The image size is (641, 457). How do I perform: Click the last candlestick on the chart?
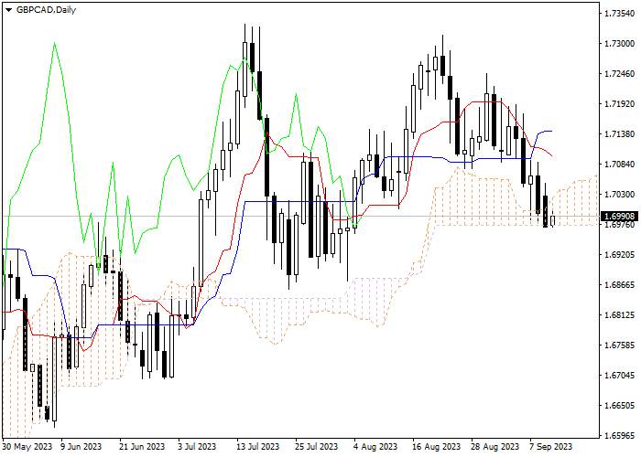553,220
